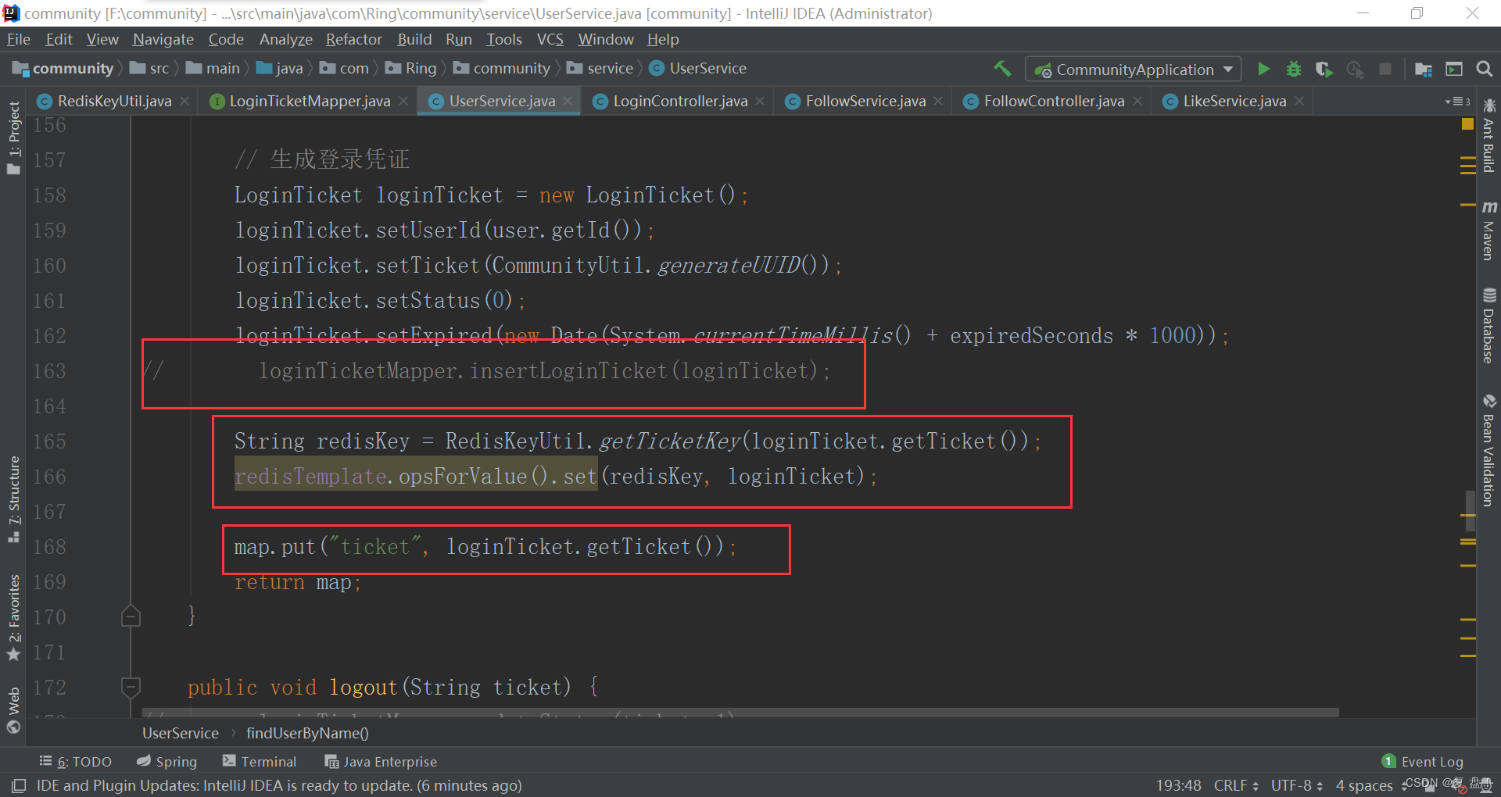The image size is (1501, 797).
Task: Open the Terminal tool window button
Action: pyautogui.click(x=260, y=762)
